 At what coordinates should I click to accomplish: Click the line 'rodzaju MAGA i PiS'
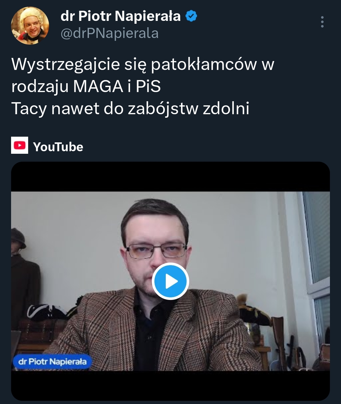[x=86, y=86]
